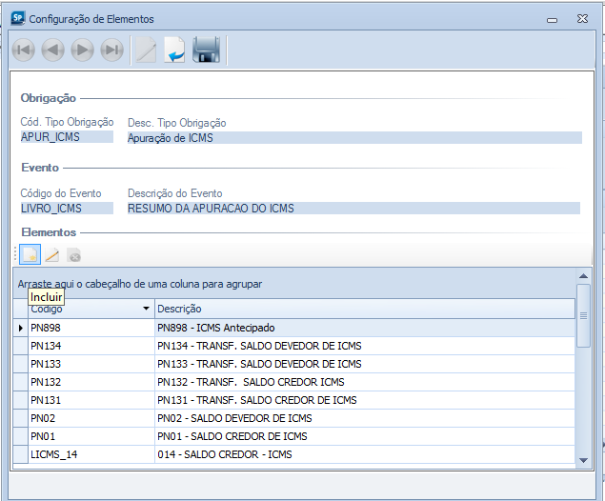
Task: Go to the next record
Action: pos(83,50)
